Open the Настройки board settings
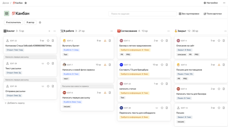The image size is (228, 127). pos(210,3)
